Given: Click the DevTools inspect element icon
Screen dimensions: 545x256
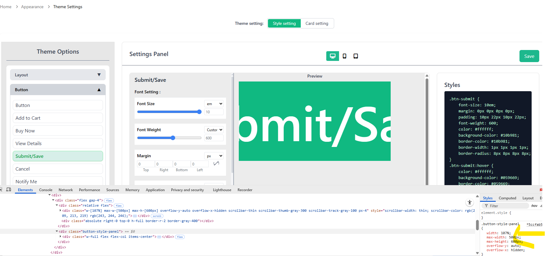Looking at the screenshot, I should (x=1, y=190).
